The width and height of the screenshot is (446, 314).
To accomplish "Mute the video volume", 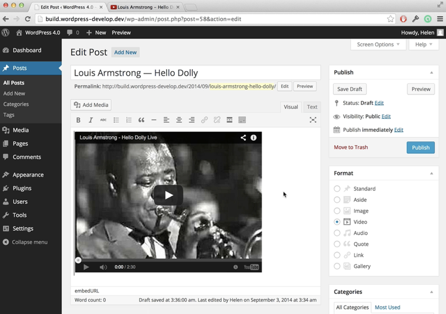I will 103,267.
